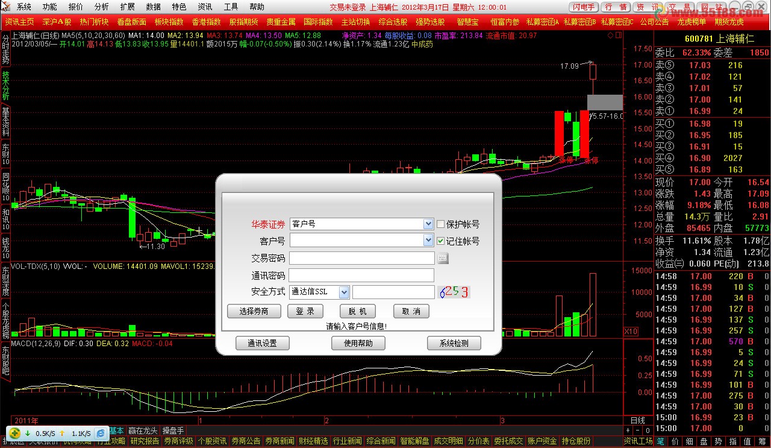771x448 pixels.
Task: Click the 系统检测 button
Action: point(455,343)
